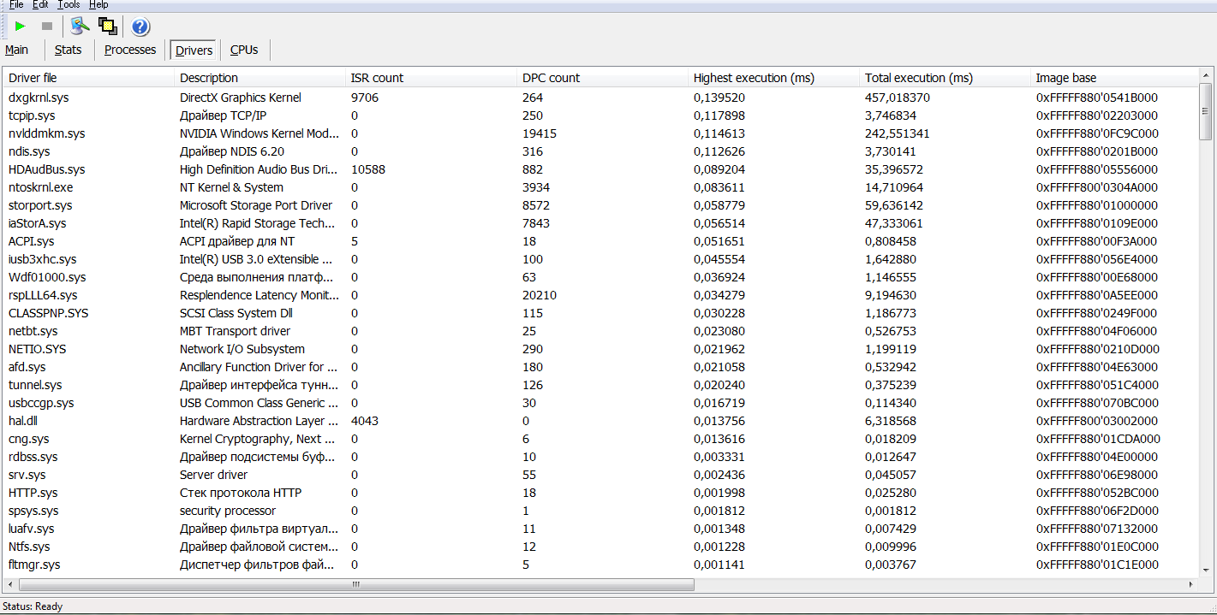The image size is (1217, 615).
Task: Click highest execution value 0,139520
Action: coord(719,98)
